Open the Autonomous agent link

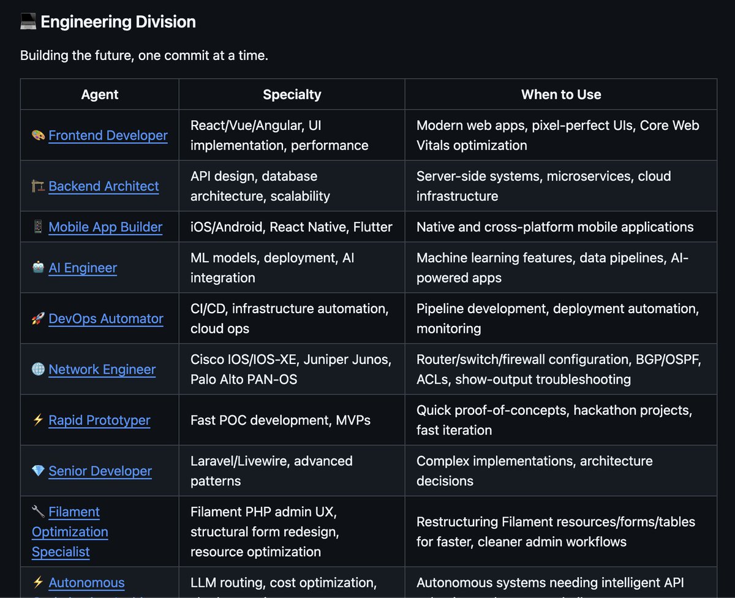click(86, 583)
